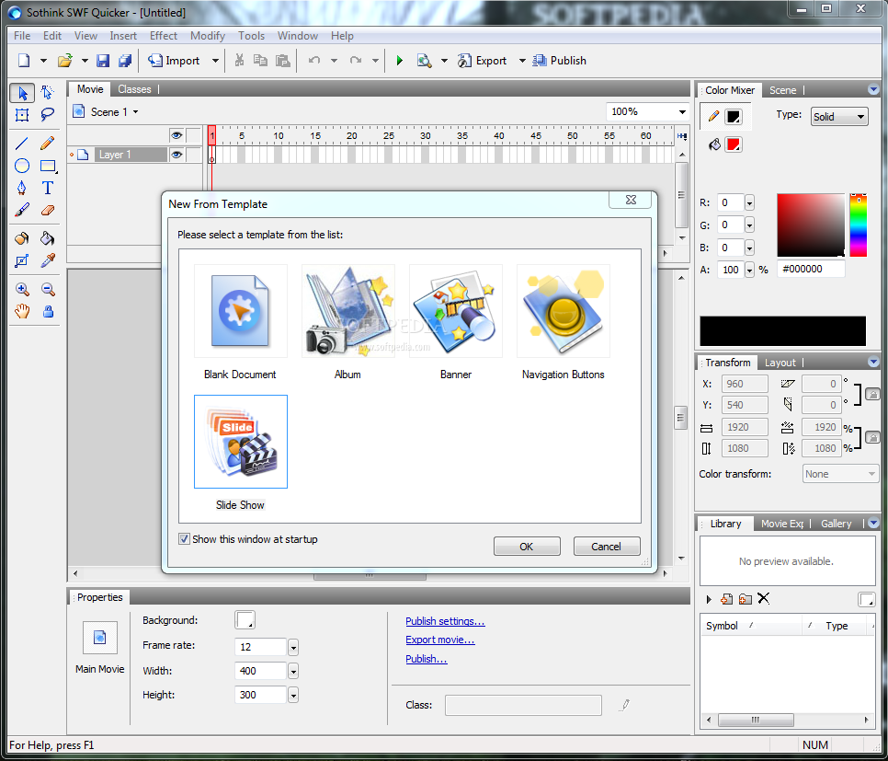Toggle Layer 1 visibility eye

(x=176, y=155)
